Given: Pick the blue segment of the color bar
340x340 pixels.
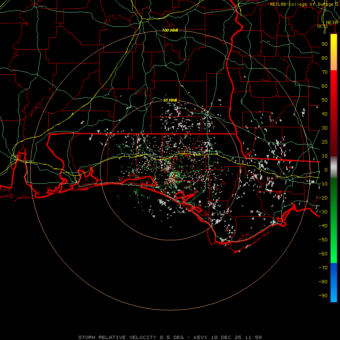Looking at the screenshot, I should (334, 283).
